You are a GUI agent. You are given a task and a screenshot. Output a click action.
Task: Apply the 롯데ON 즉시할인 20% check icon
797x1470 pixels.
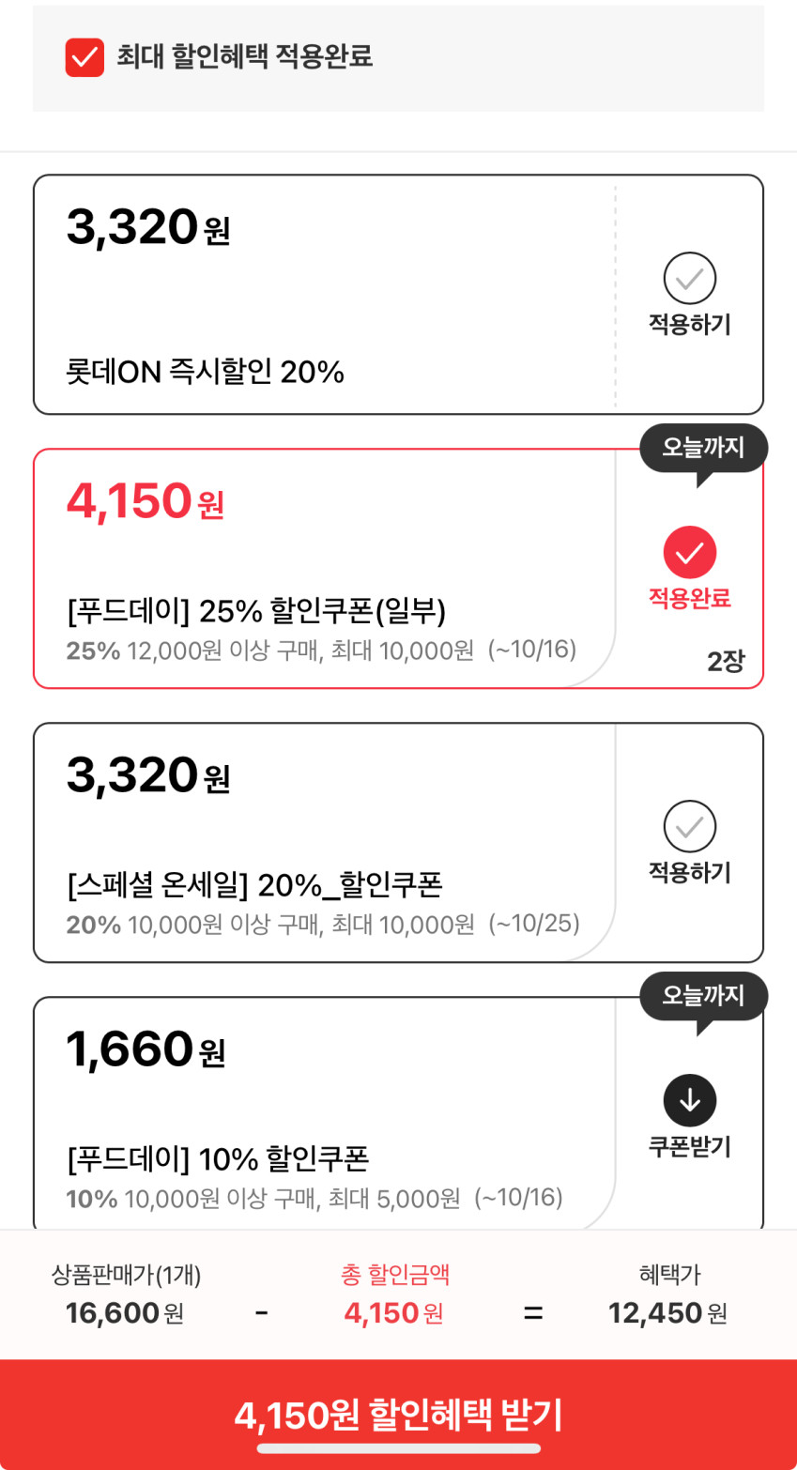690,278
